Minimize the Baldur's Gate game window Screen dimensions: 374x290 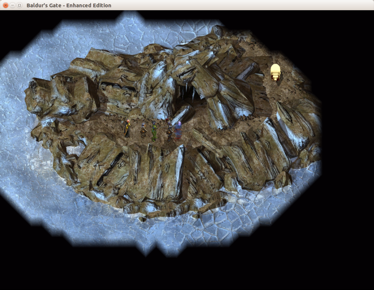[x=12, y=5]
